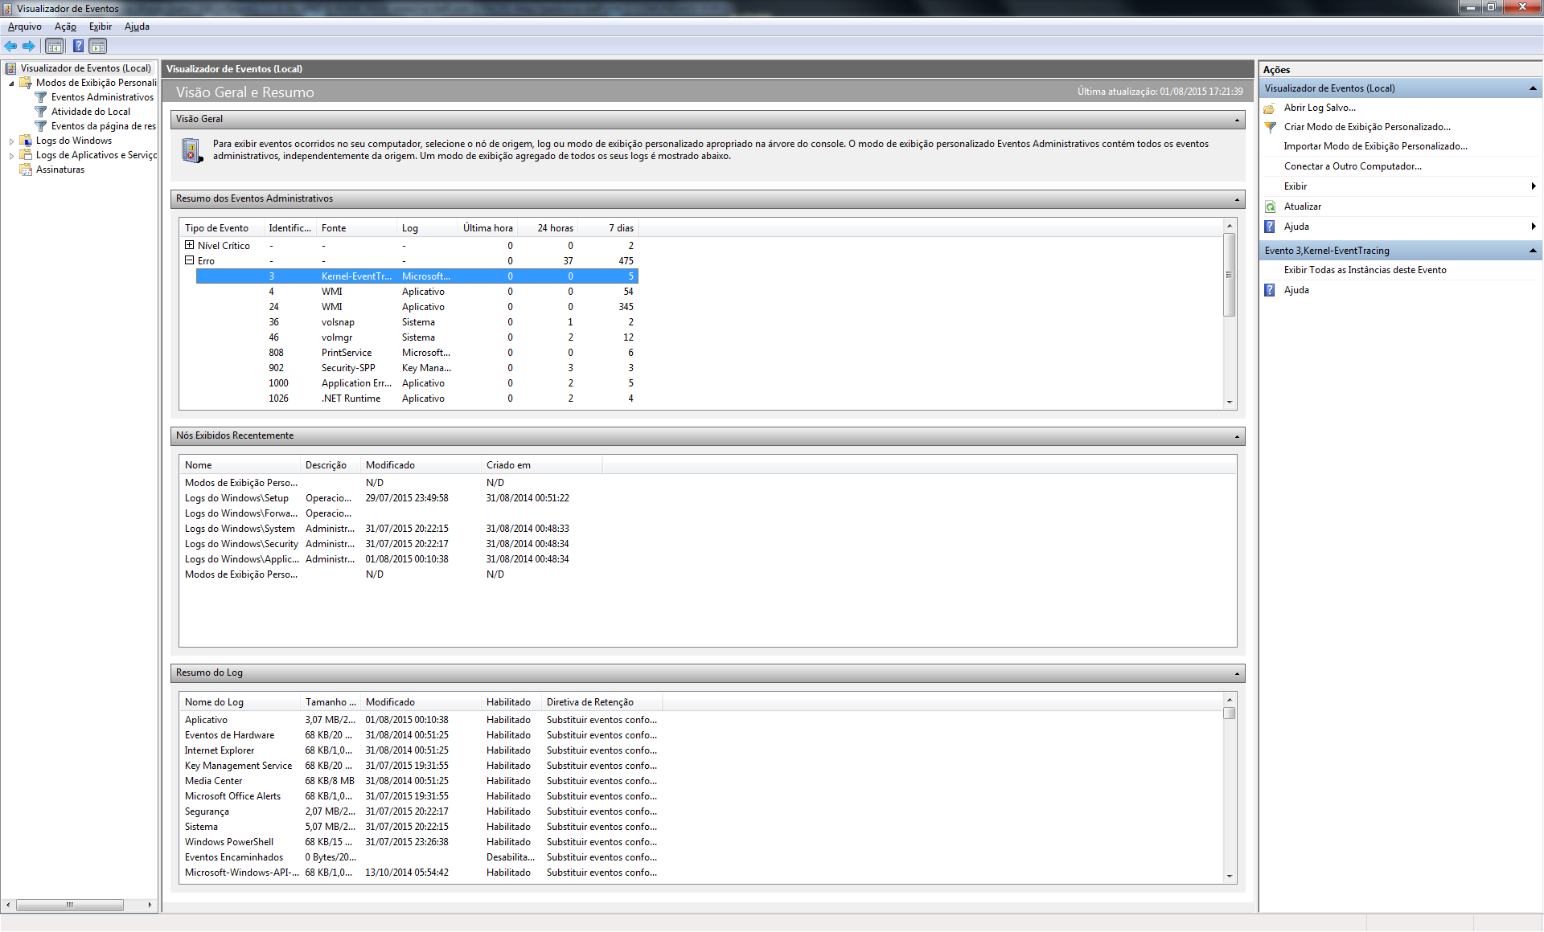Select Eventos Encaminhados log row
The image size is (1544, 932).
(421, 857)
